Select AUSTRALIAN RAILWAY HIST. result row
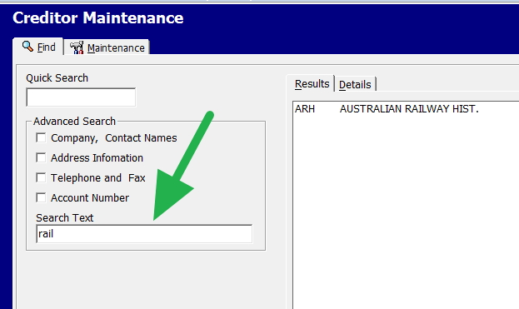 tap(407, 109)
